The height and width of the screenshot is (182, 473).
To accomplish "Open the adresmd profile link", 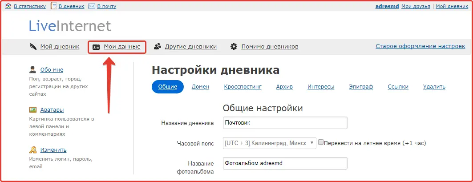I will [387, 6].
